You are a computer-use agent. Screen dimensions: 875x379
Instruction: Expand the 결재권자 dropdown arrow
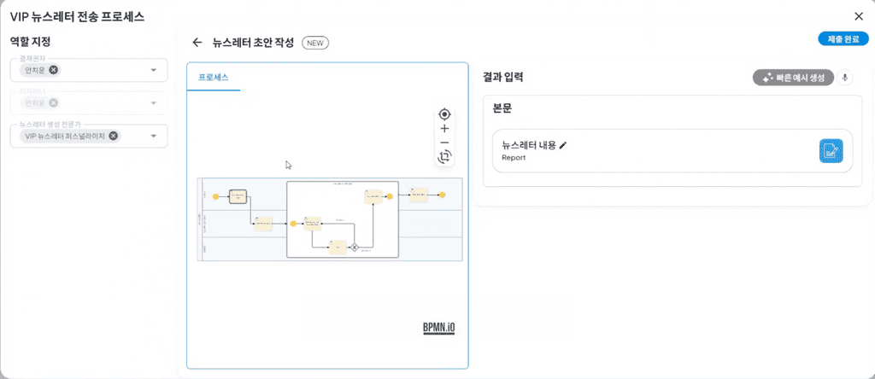(x=154, y=70)
